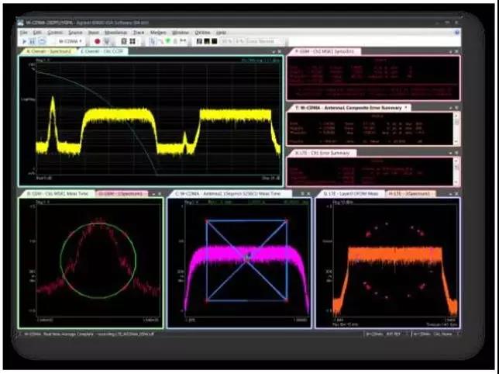Click the green marker icon in toolbar
Viewport: 499px width, 374px height.
[x=170, y=41]
